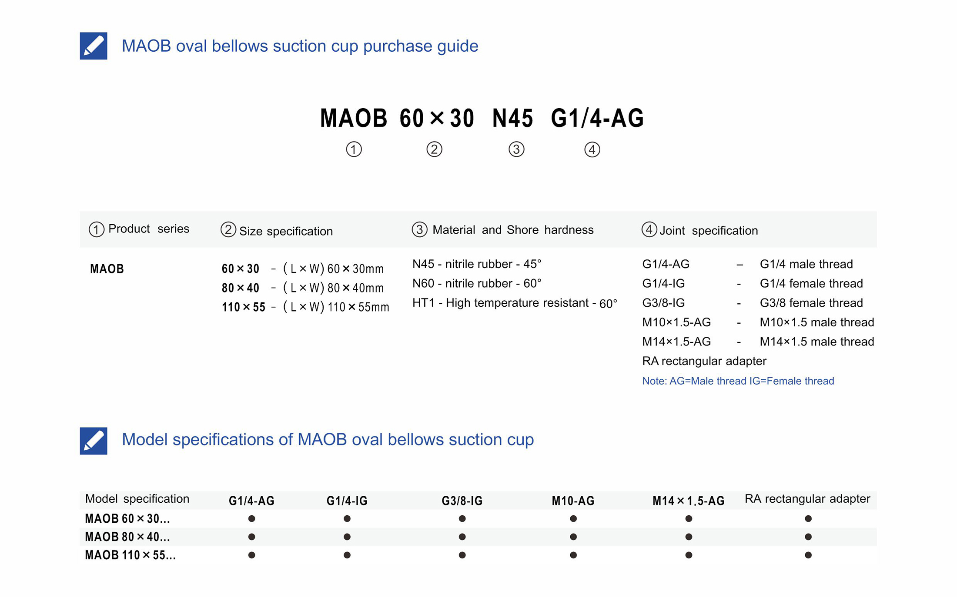Screen dimensions: 957x597
Task: Click the MAOB oval bellows purchase guide title
Action: 300,46
